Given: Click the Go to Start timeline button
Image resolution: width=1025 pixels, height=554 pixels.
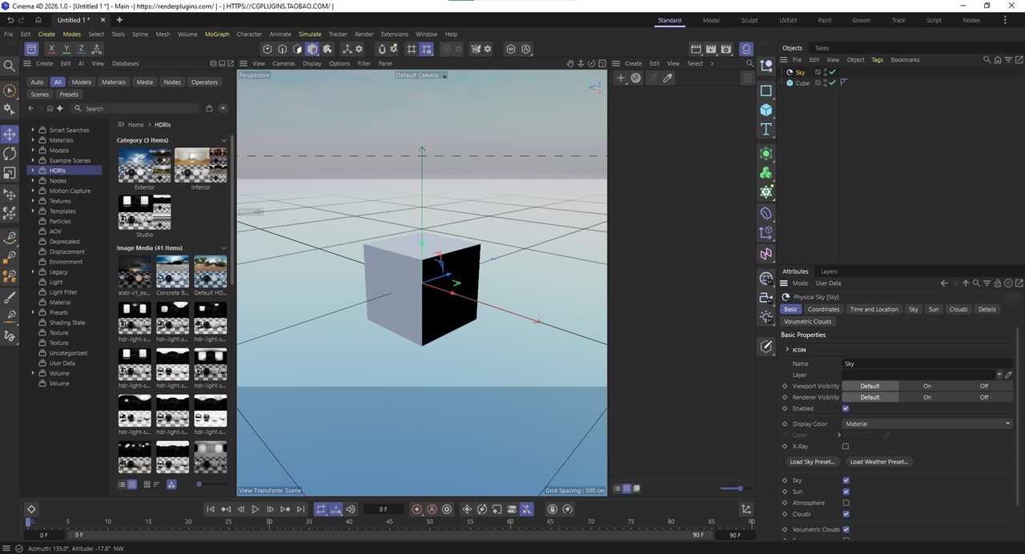Looking at the screenshot, I should [x=211, y=509].
